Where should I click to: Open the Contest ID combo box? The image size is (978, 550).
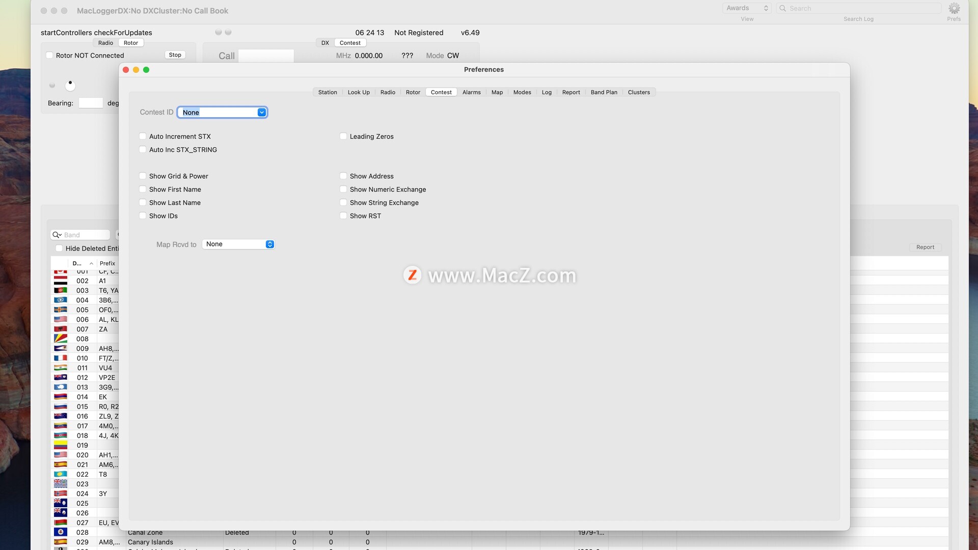(261, 113)
